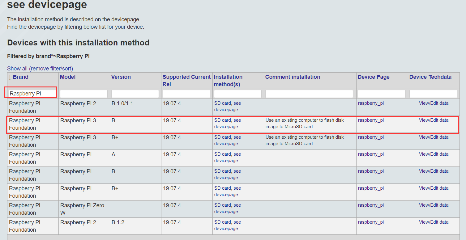
Task: View/Edit data for Raspberry Pi 3 B
Action: coord(434,120)
